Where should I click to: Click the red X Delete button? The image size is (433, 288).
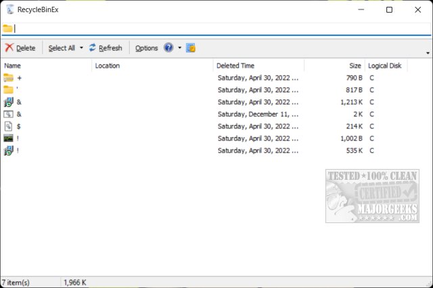click(20, 48)
